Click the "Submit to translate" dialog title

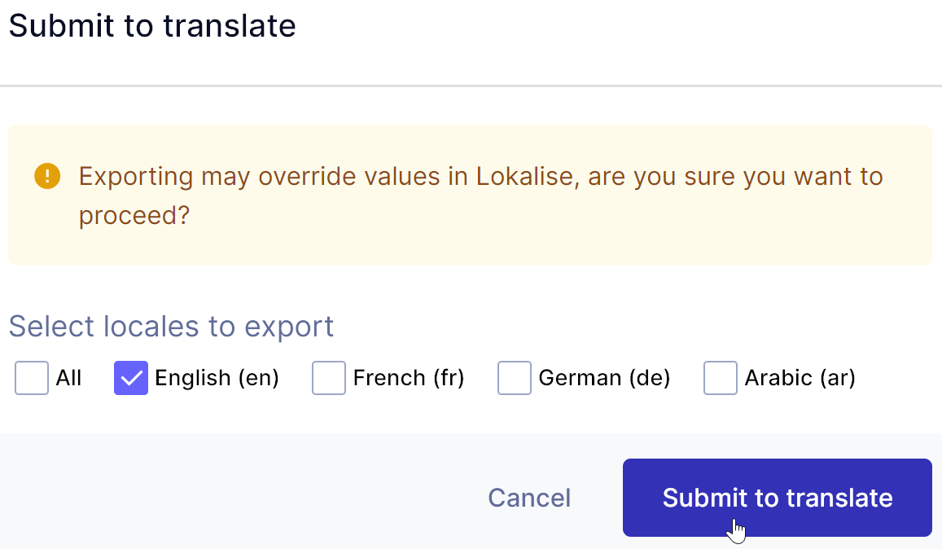click(152, 26)
